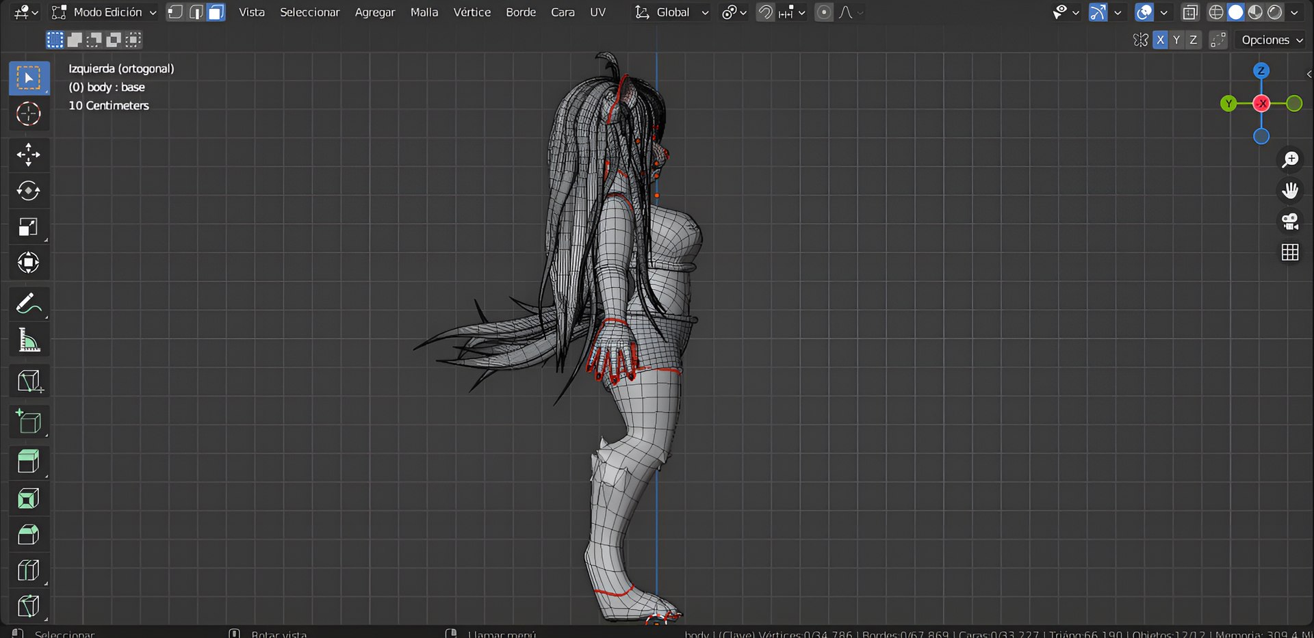Click the red X axis gizmo ball

pos(1261,103)
